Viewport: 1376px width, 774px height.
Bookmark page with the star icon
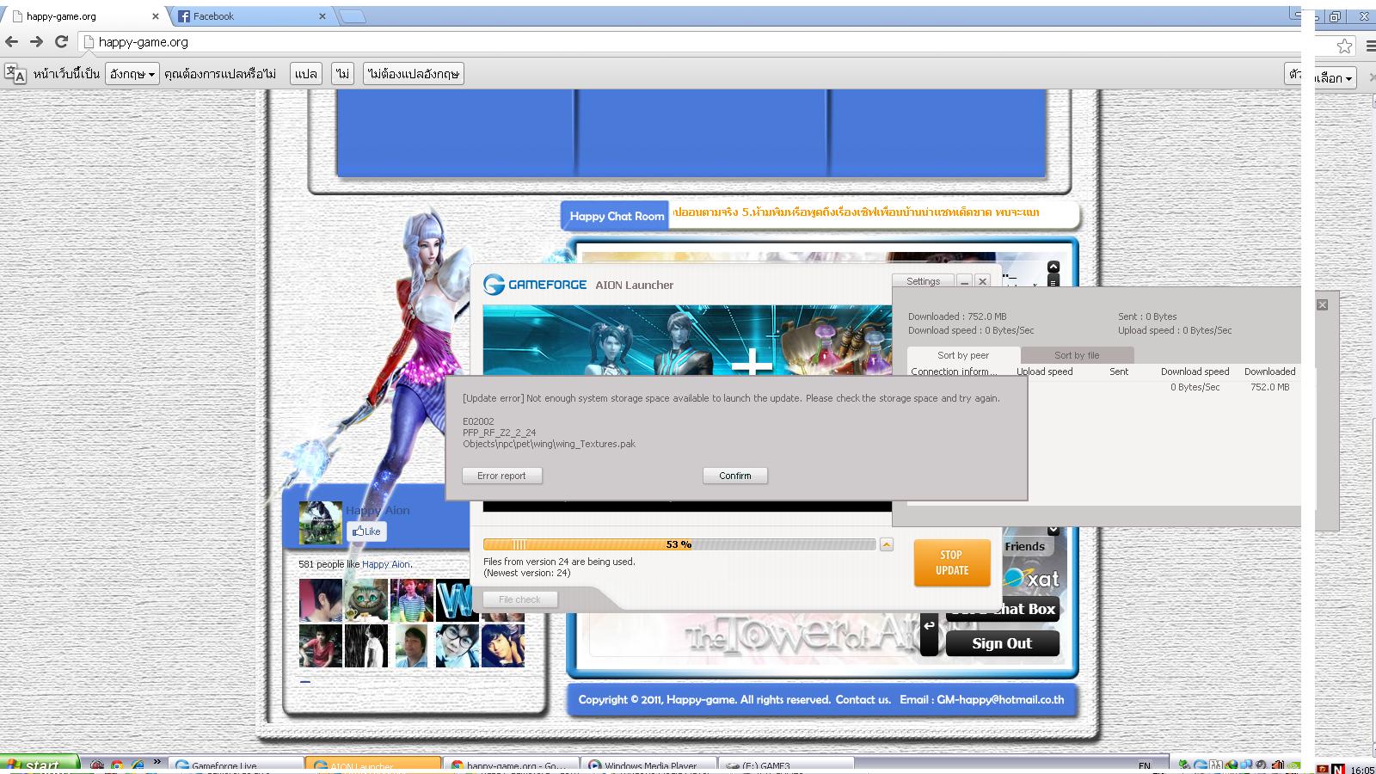click(x=1344, y=46)
